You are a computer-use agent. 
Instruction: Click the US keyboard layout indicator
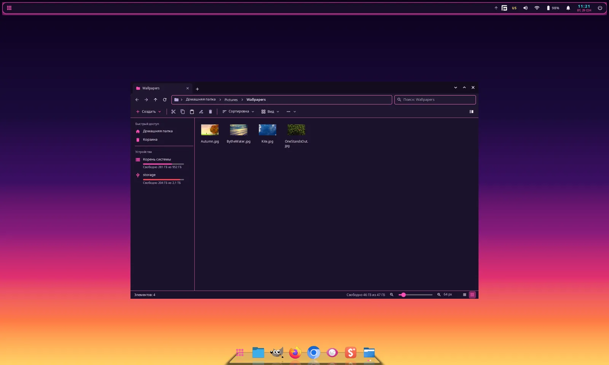coord(514,8)
